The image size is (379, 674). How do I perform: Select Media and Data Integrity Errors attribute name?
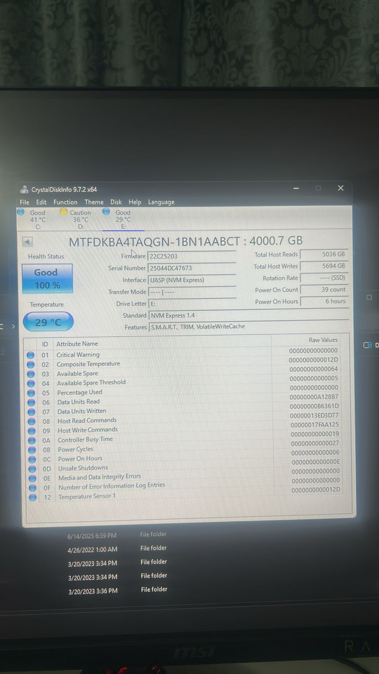99,477
